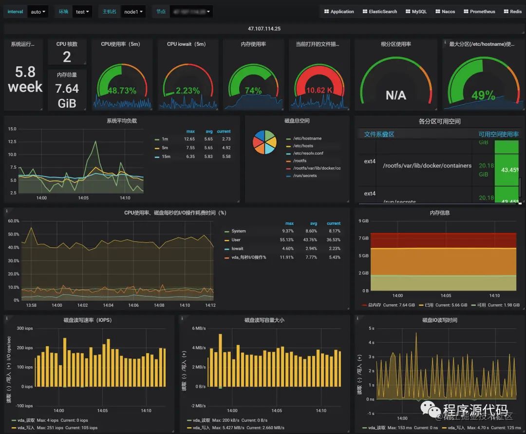Open the 内存使用率 panel title menu
526x434 pixels.
[253, 44]
